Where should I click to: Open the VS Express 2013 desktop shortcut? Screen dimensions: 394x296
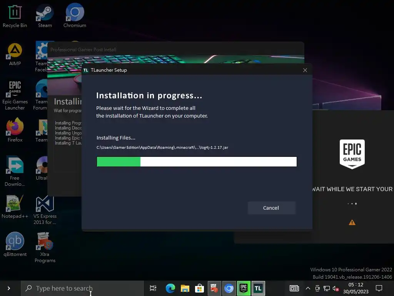click(45, 210)
